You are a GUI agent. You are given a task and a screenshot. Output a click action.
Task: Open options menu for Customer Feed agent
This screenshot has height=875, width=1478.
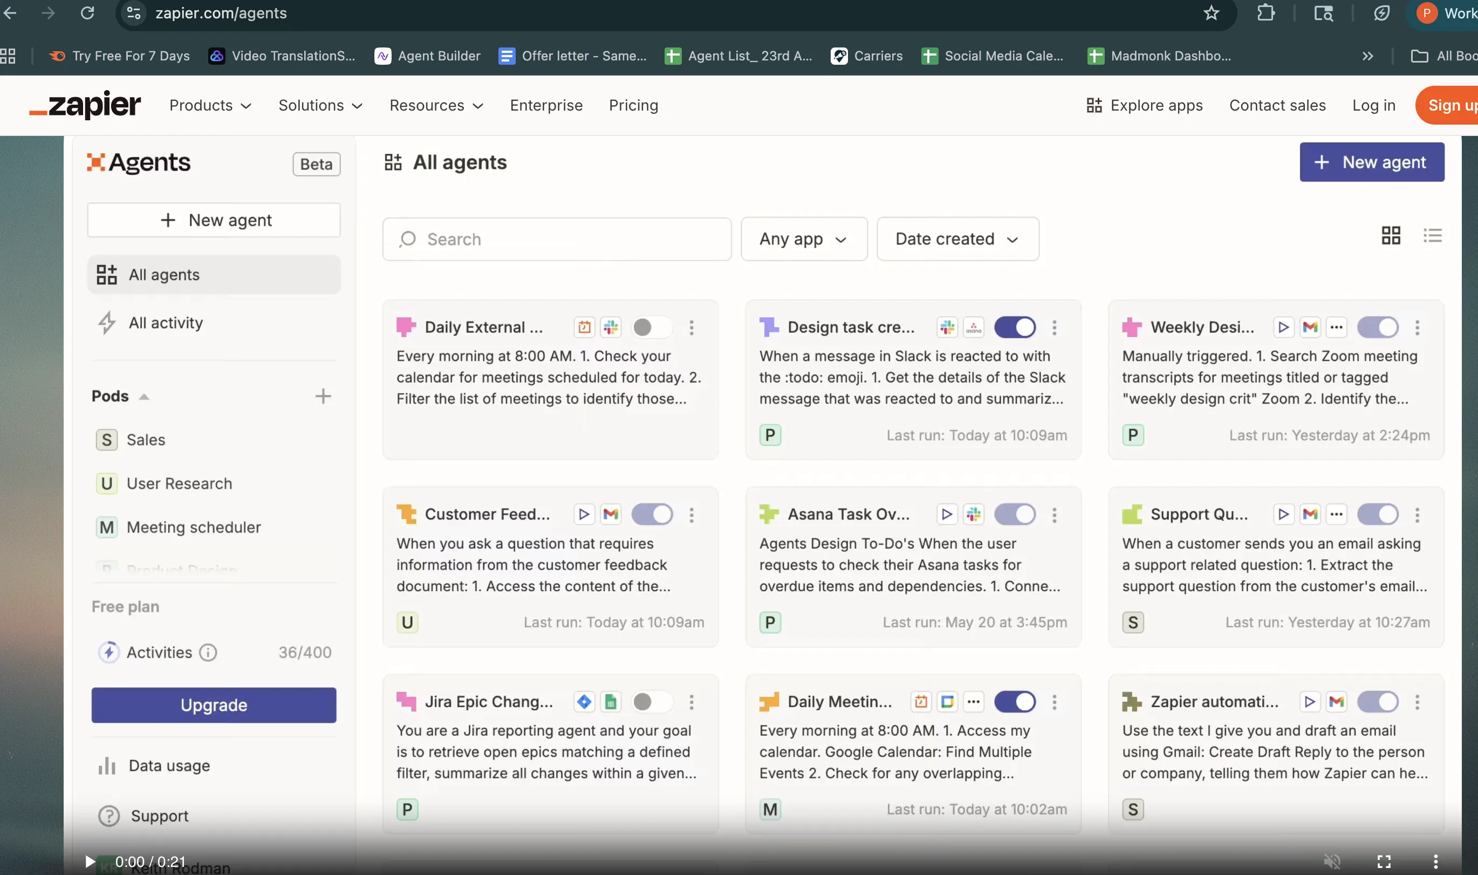(692, 515)
